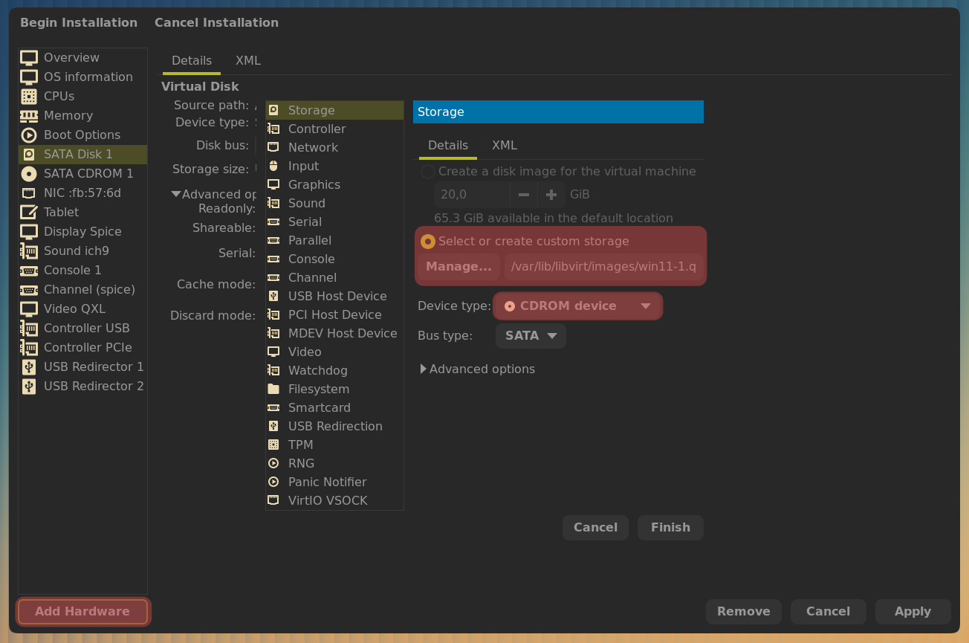Click the Tablet device icon

pos(29,213)
